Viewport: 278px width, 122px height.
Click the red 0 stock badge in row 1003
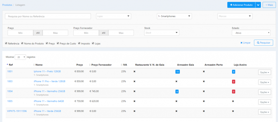pyautogui.click(x=233, y=82)
